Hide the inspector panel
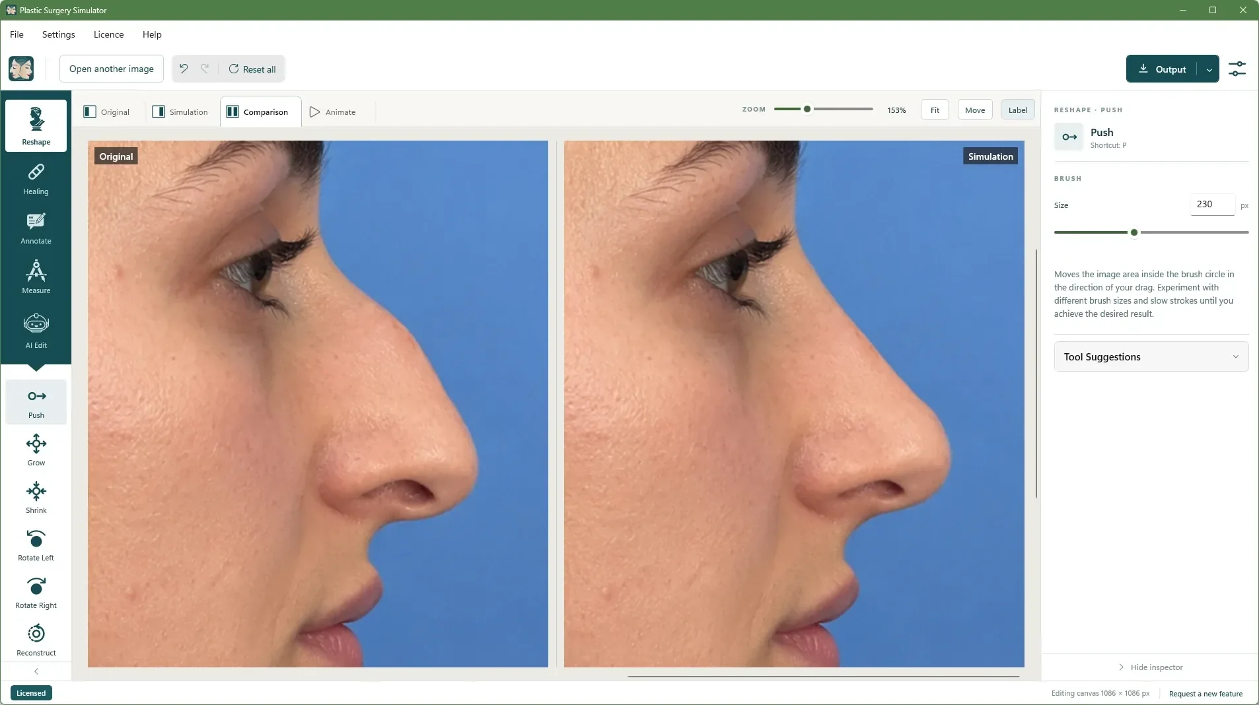This screenshot has width=1259, height=705. [x=1150, y=667]
